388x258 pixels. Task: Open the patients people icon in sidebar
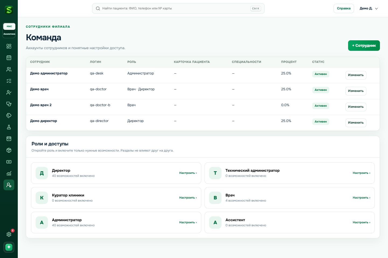pos(9,69)
